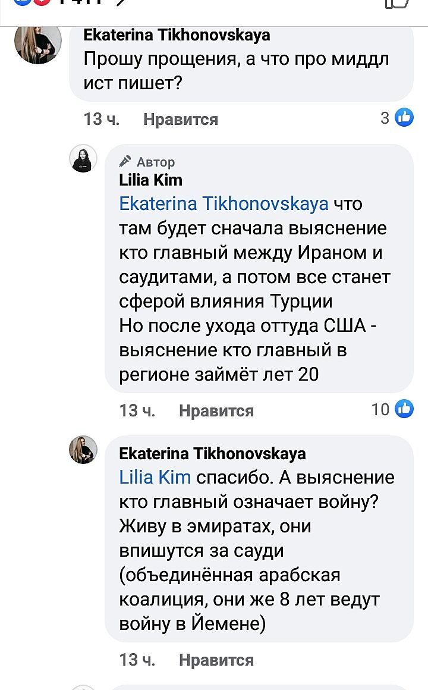Open Ekaterina Tikhonovskaya's avatar on the first comment

pos(38,43)
